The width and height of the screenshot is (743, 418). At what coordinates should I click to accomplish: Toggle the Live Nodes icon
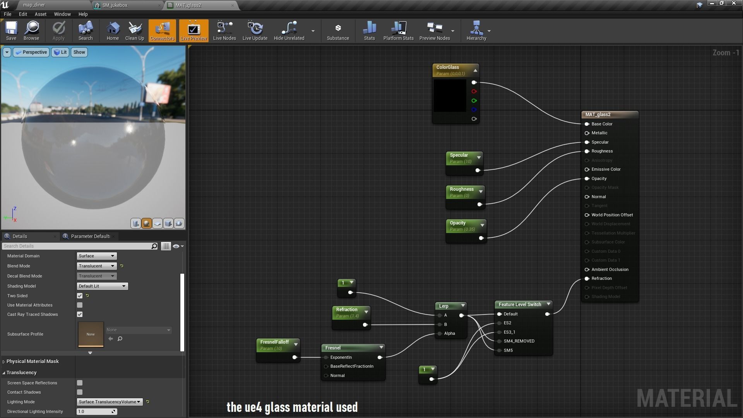pyautogui.click(x=224, y=31)
